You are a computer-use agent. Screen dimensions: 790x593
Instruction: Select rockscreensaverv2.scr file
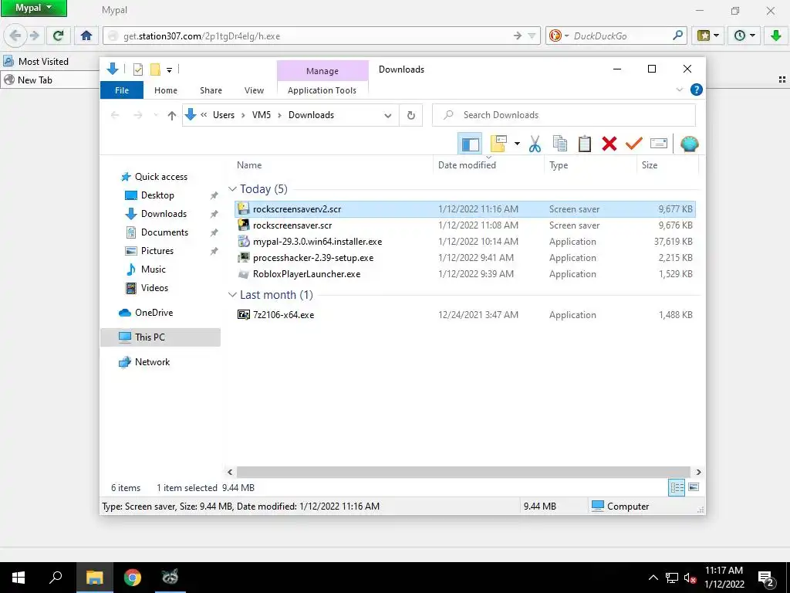click(x=465, y=208)
